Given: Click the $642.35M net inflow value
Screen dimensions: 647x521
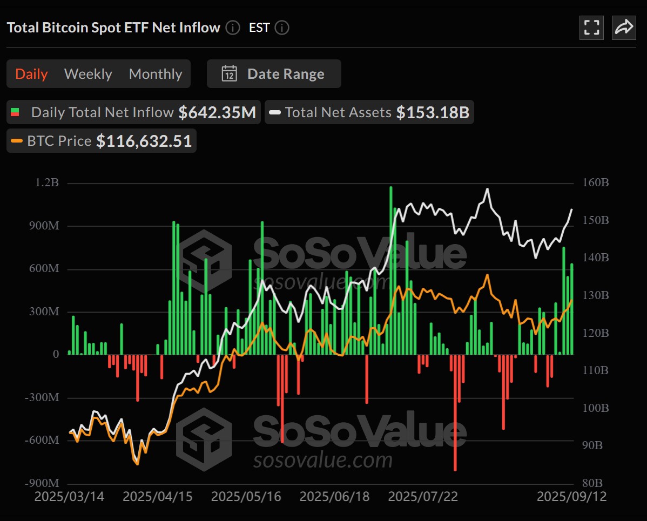Looking at the screenshot, I should pos(218,112).
